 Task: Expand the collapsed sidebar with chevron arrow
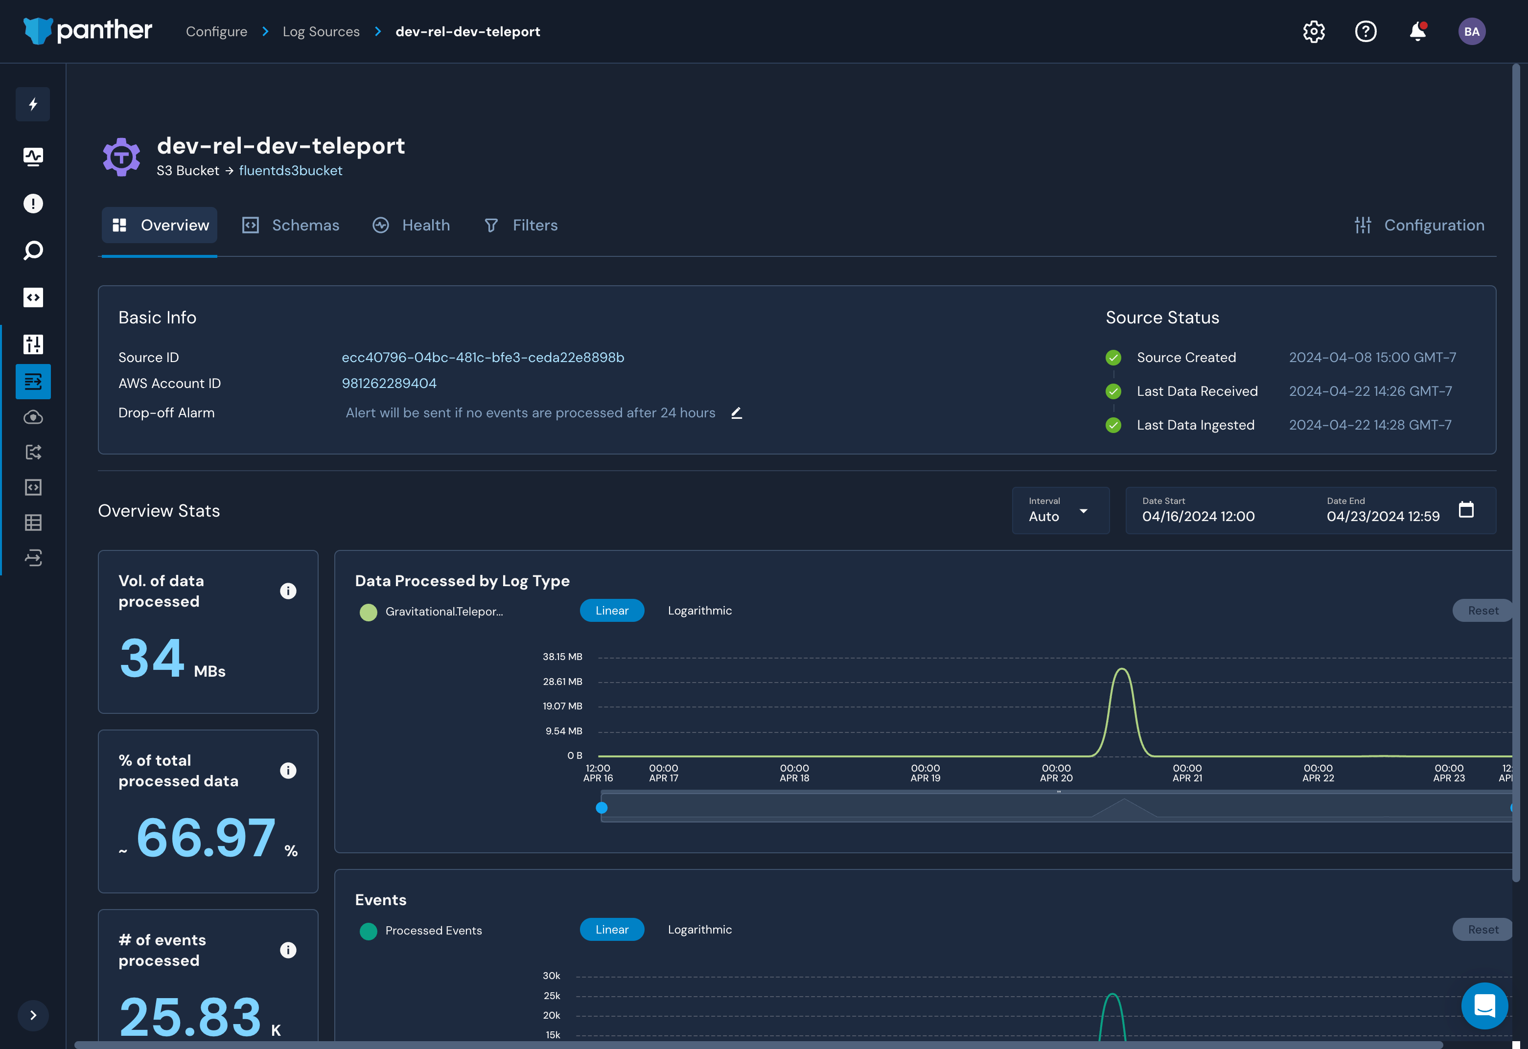[33, 1015]
